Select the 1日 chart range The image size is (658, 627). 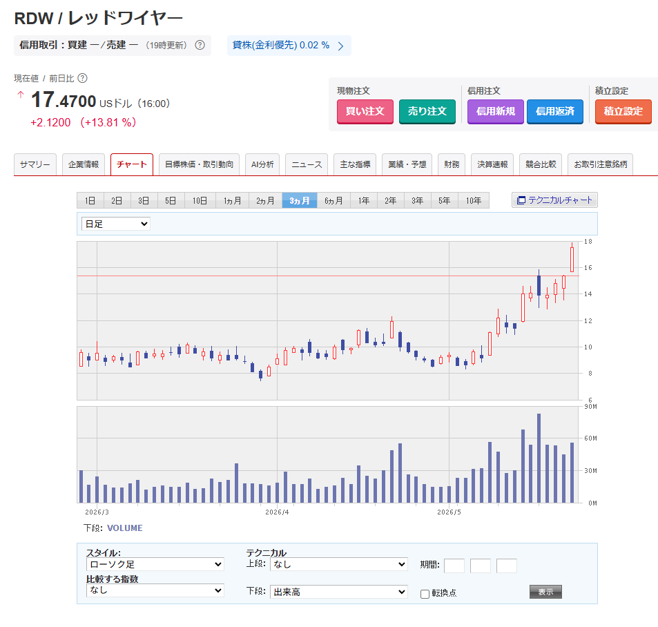click(x=90, y=201)
